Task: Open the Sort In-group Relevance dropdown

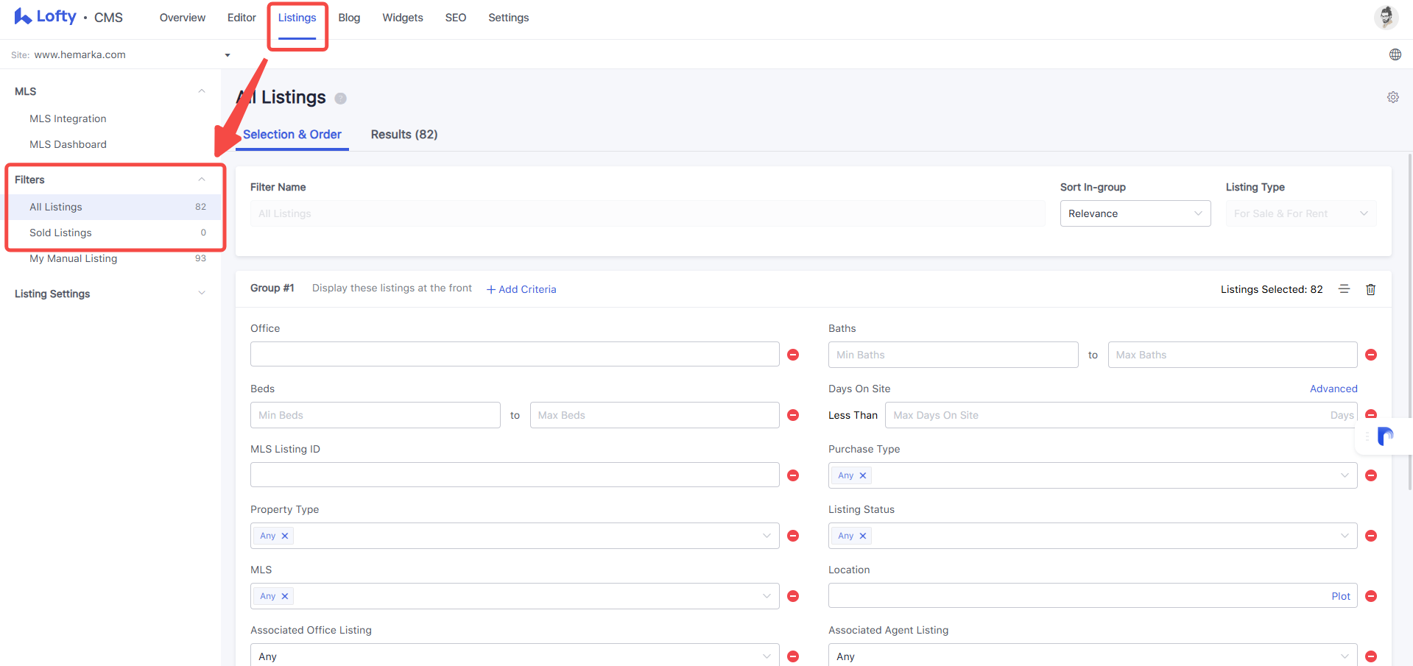Action: 1135,213
